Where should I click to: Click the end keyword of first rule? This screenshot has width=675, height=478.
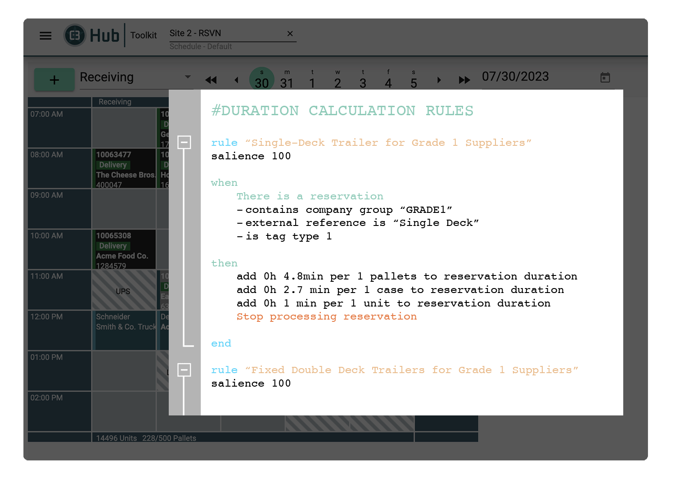221,343
